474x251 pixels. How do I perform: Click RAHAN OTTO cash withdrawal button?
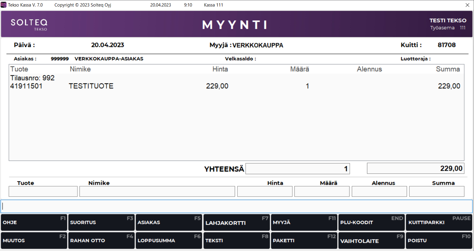pyautogui.click(x=101, y=240)
